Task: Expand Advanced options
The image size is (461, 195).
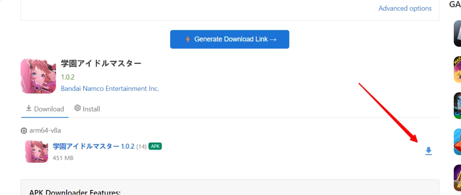Action: click(405, 9)
